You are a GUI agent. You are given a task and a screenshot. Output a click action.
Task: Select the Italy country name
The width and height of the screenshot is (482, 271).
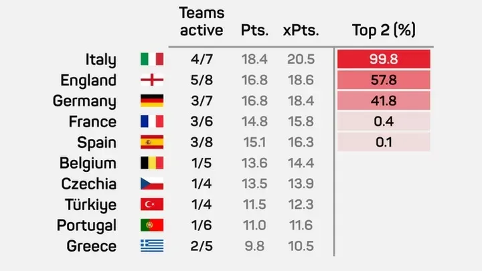pos(101,60)
